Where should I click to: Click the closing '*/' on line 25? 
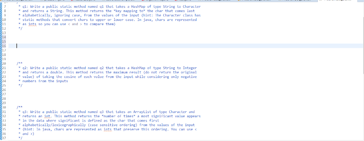point(20,85)
